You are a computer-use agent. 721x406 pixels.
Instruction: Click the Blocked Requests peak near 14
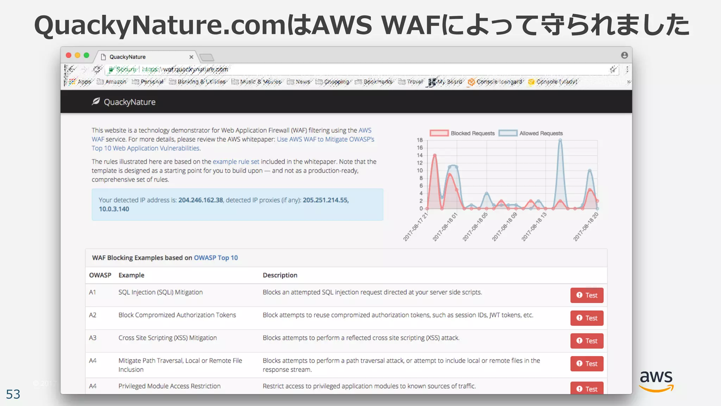(x=435, y=155)
